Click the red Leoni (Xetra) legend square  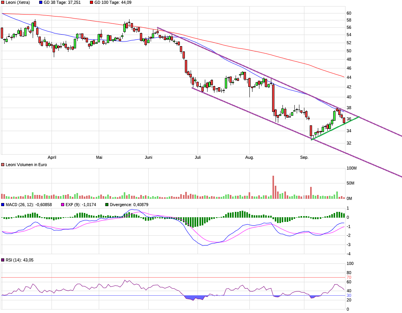tap(3, 3)
